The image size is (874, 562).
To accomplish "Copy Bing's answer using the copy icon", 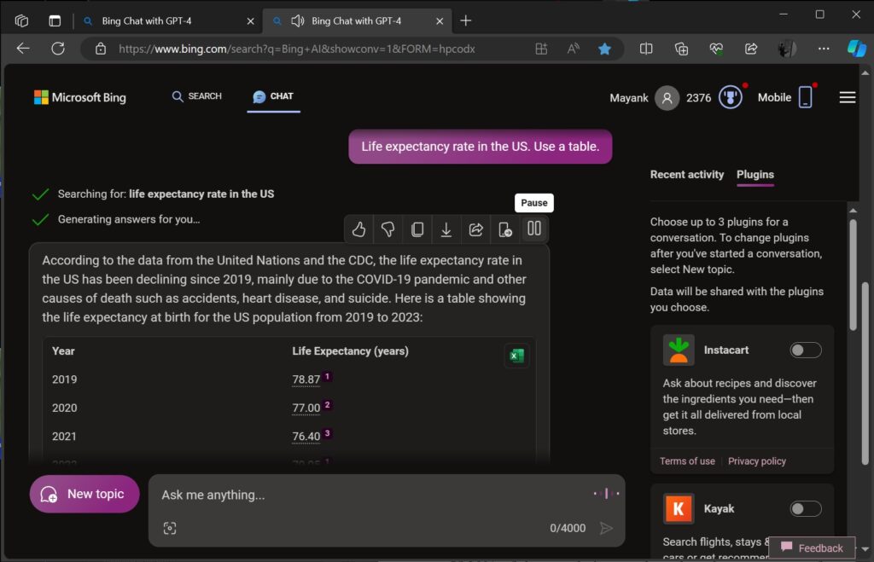I will click(x=417, y=229).
